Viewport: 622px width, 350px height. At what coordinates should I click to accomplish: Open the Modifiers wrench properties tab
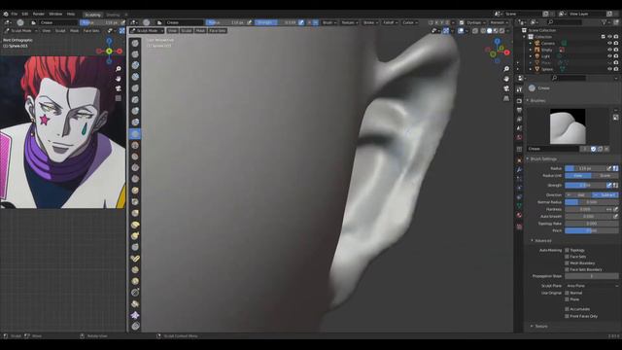(519, 169)
